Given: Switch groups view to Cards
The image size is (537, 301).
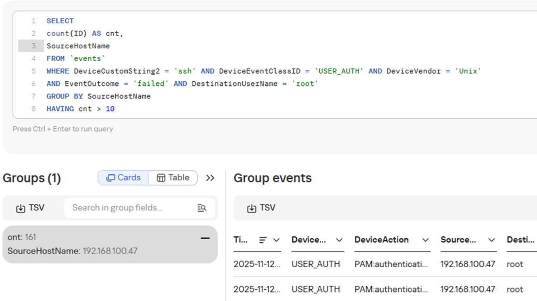Looking at the screenshot, I should 123,178.
